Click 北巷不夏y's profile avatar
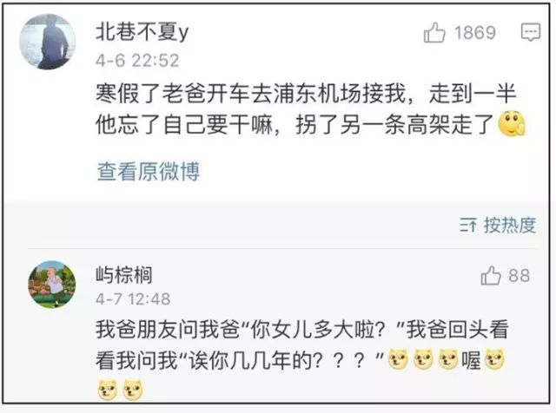Viewport: 556px width, 413px height. tap(48, 42)
